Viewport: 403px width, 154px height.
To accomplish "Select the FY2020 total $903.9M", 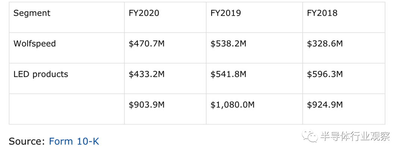I will point(147,105).
